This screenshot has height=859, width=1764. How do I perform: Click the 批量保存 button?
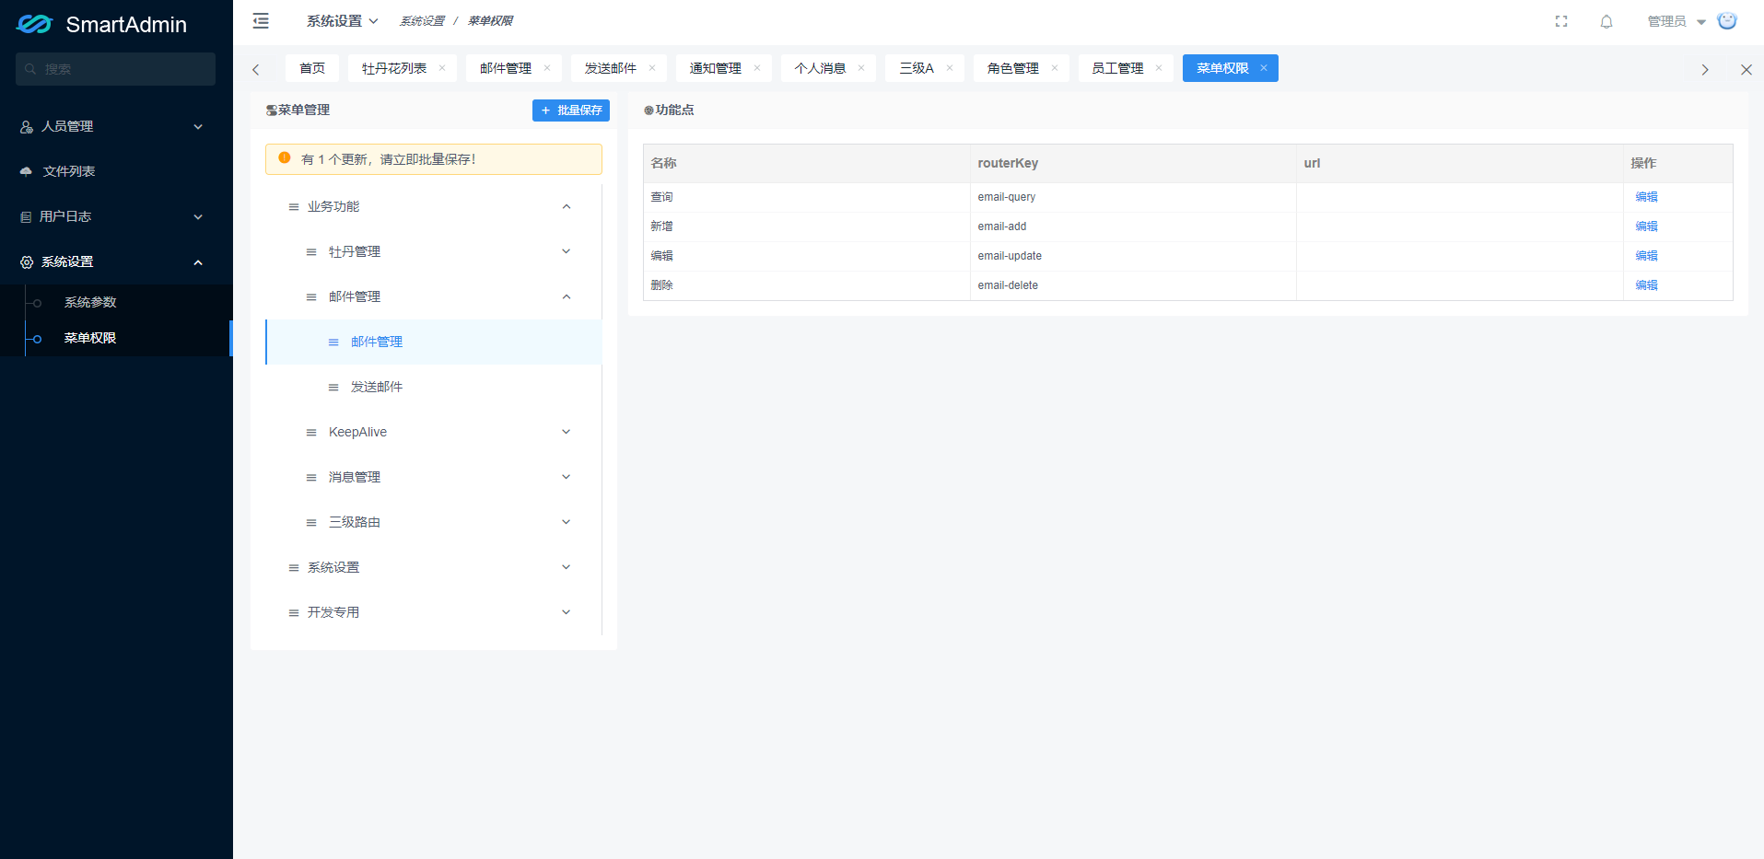coord(571,110)
